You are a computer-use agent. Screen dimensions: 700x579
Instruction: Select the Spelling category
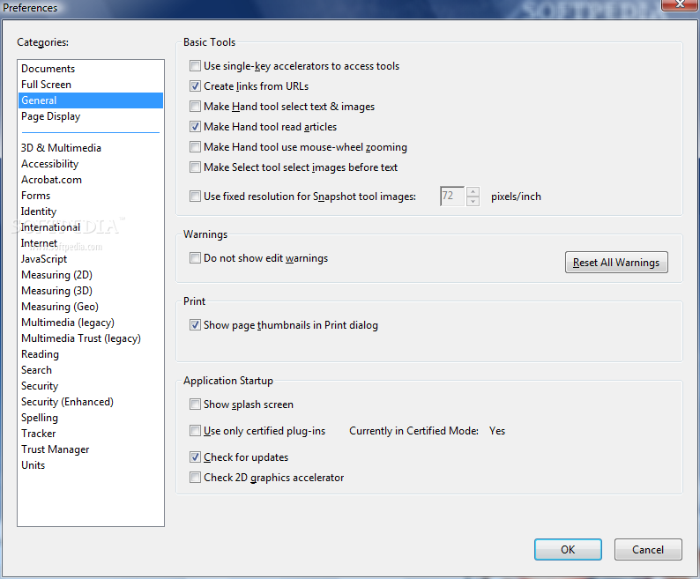pyautogui.click(x=91, y=418)
